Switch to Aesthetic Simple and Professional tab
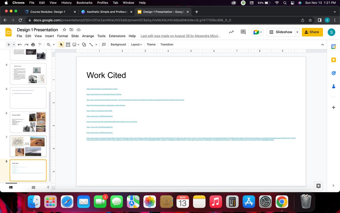The height and width of the screenshot is (213, 340). coord(107,12)
